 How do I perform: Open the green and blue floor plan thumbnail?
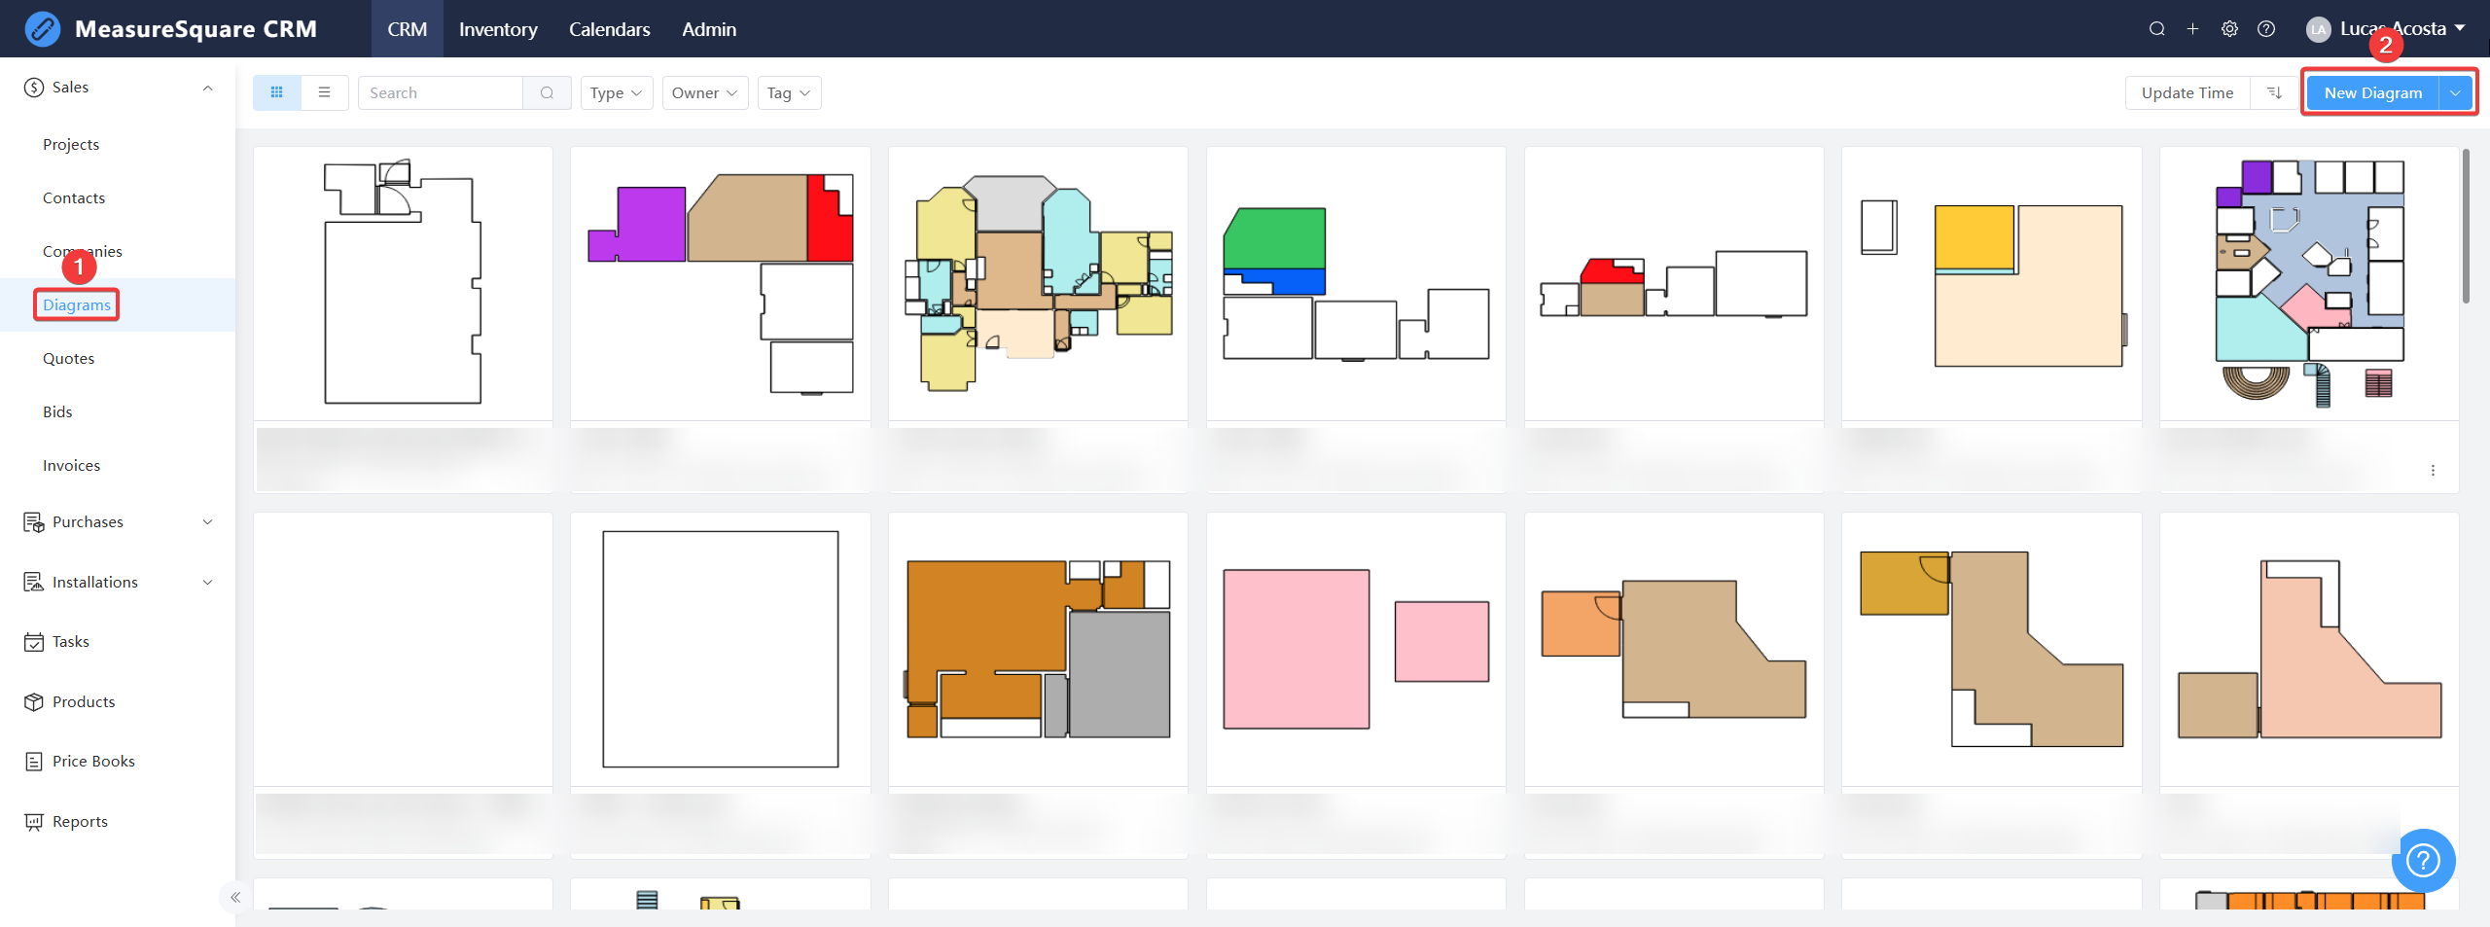tap(1356, 283)
